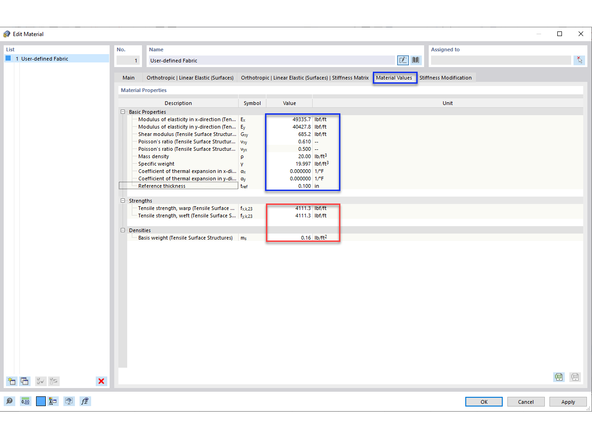Click the Unit column header
The height and width of the screenshot is (444, 592).
[448, 103]
